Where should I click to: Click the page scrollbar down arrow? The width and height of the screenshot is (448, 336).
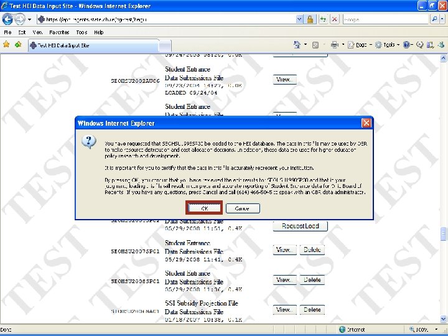coord(443,319)
